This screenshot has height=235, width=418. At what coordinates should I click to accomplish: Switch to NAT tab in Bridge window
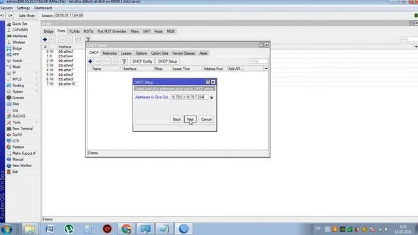pos(146,31)
